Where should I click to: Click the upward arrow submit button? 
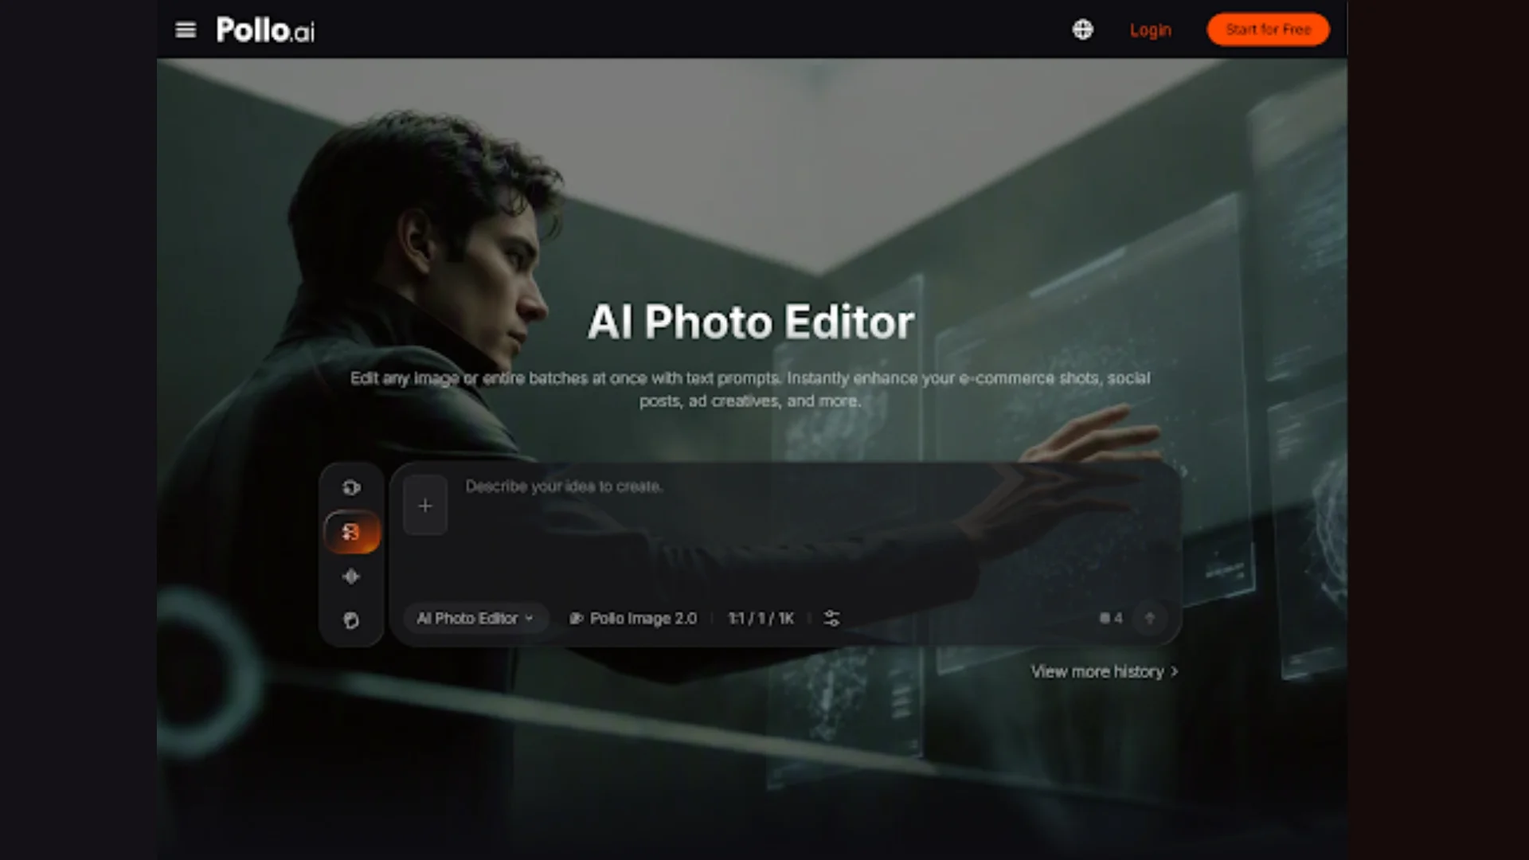click(x=1149, y=618)
